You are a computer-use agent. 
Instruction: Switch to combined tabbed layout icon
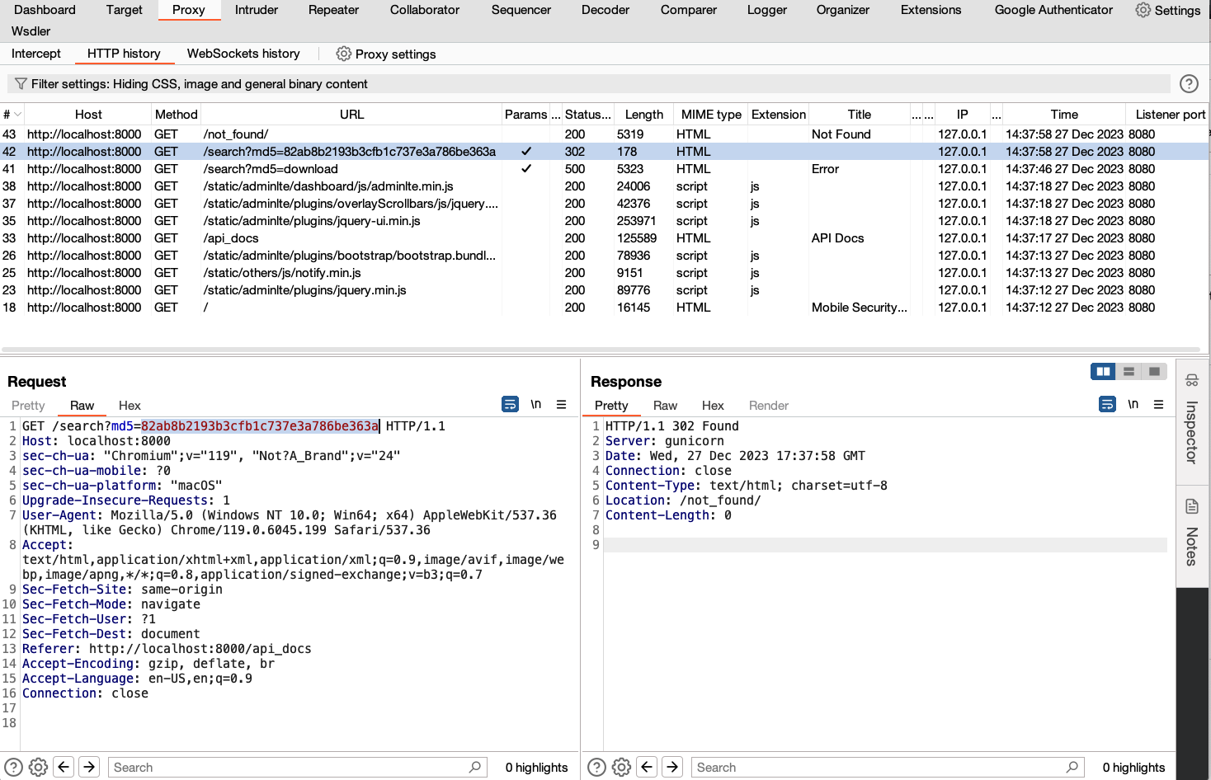(1154, 372)
